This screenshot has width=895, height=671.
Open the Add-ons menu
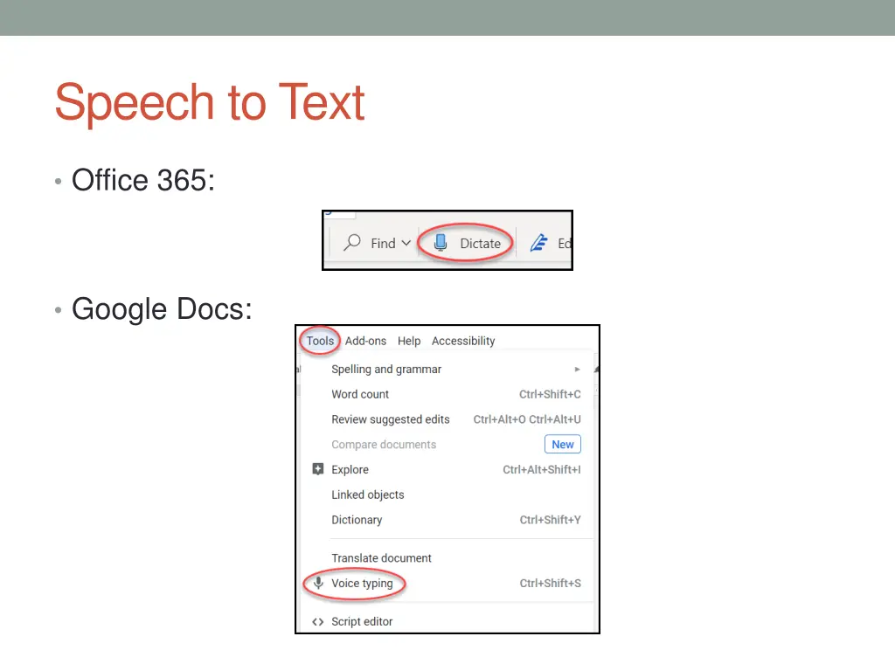(x=365, y=341)
